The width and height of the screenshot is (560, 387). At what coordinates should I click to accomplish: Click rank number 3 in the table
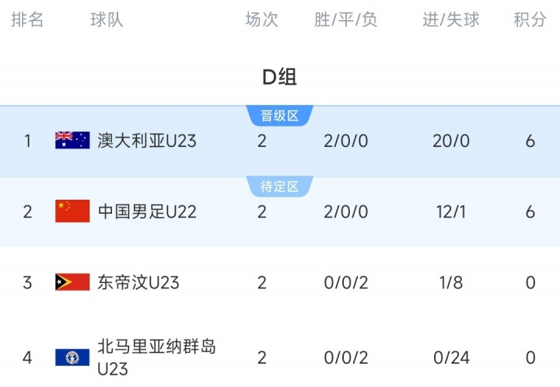click(x=28, y=282)
